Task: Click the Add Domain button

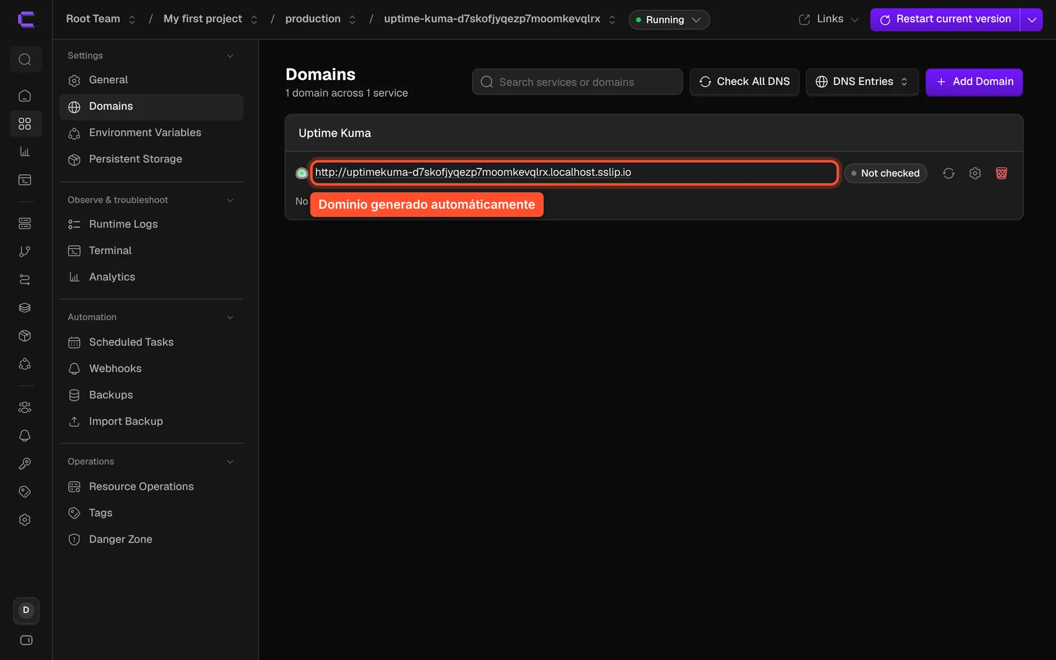Action: click(974, 82)
